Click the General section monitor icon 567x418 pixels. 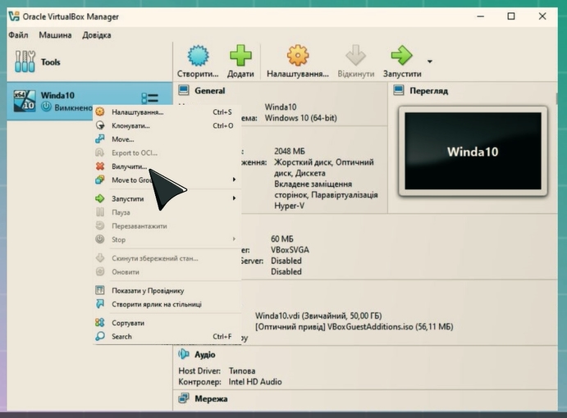click(x=184, y=90)
